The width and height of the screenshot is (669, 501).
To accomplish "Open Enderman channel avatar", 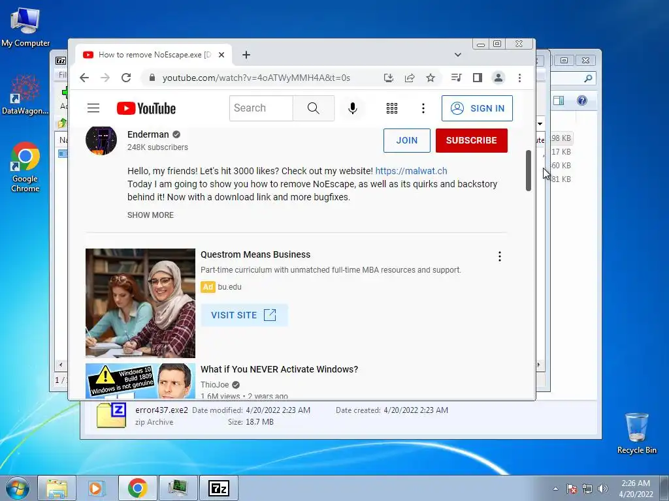I will [101, 140].
